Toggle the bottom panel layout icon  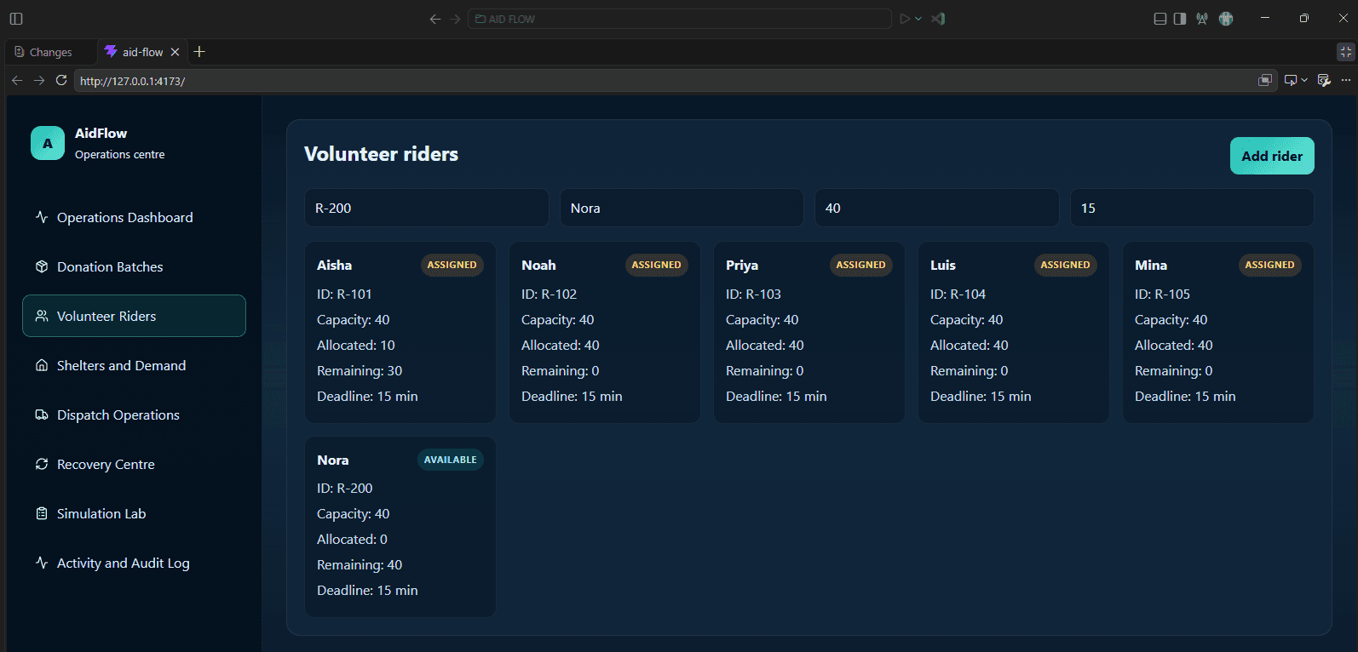[x=1160, y=19]
